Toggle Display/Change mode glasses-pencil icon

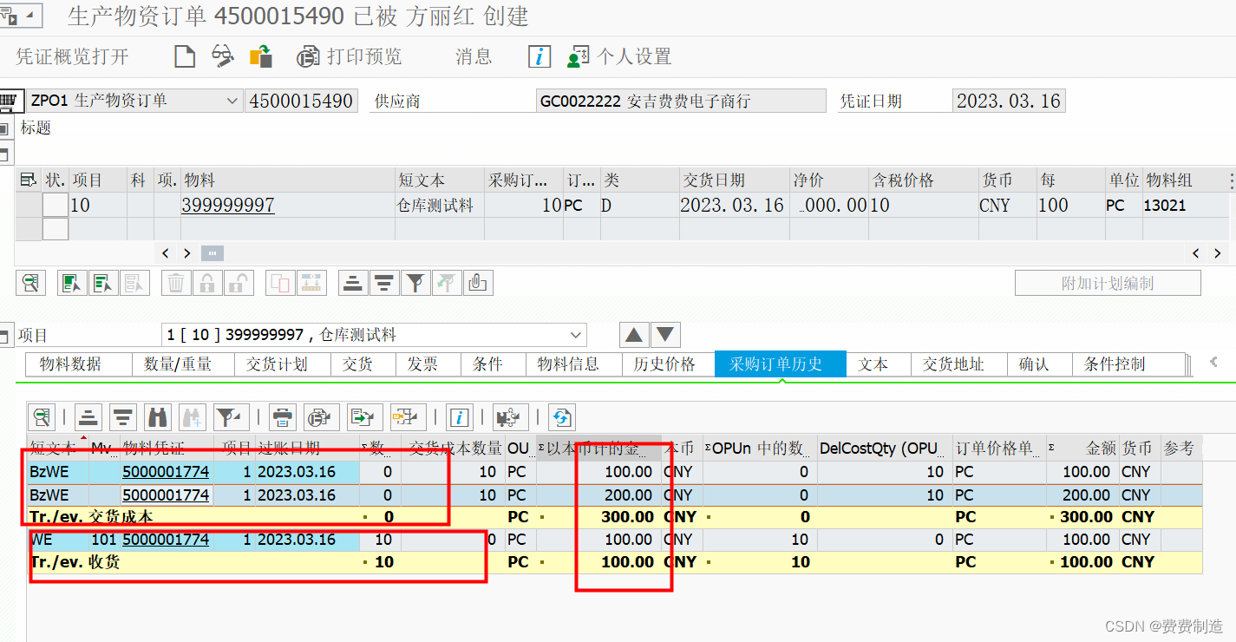[223, 57]
